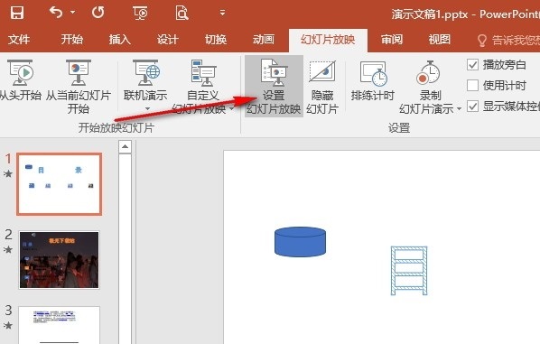The height and width of the screenshot is (344, 540).
Task: Click 排练计时 button
Action: coord(373,81)
